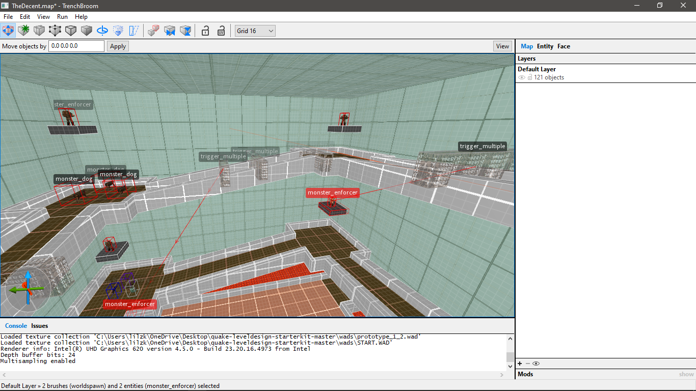The width and height of the screenshot is (696, 391).
Task: Click the ster_enforcer label at top-left
Action: coord(73,104)
